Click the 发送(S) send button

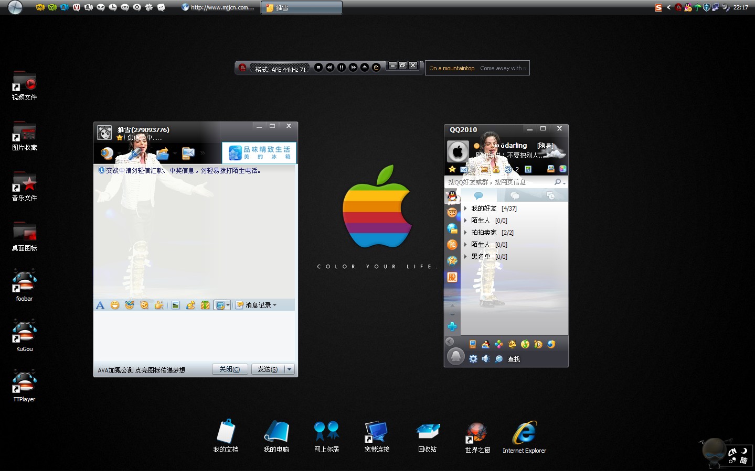268,369
